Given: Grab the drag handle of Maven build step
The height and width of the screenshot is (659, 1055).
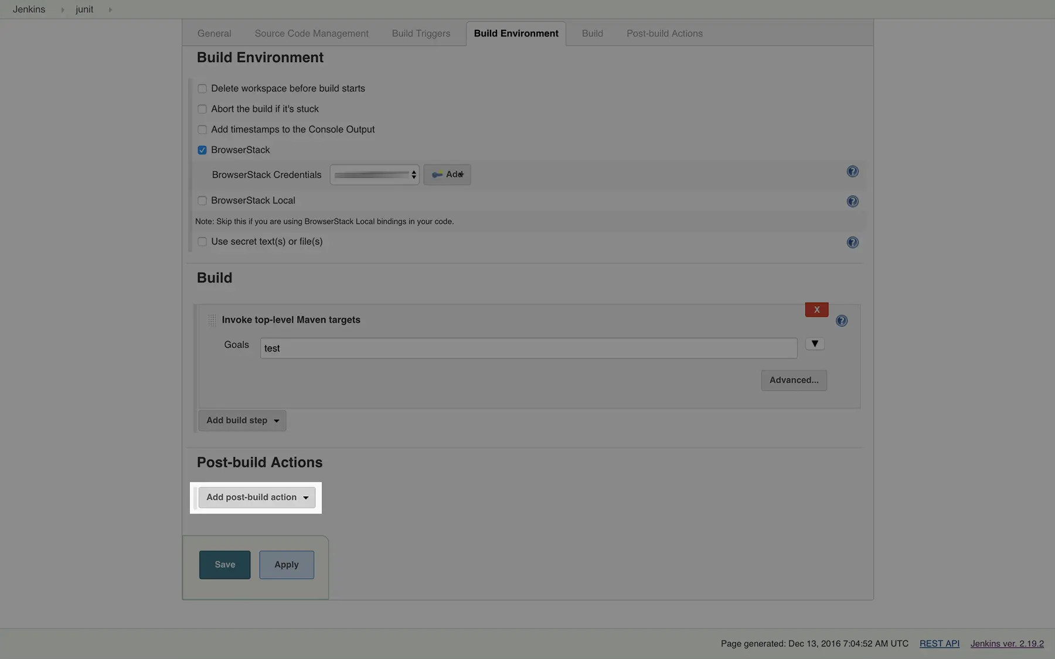Looking at the screenshot, I should [212, 320].
